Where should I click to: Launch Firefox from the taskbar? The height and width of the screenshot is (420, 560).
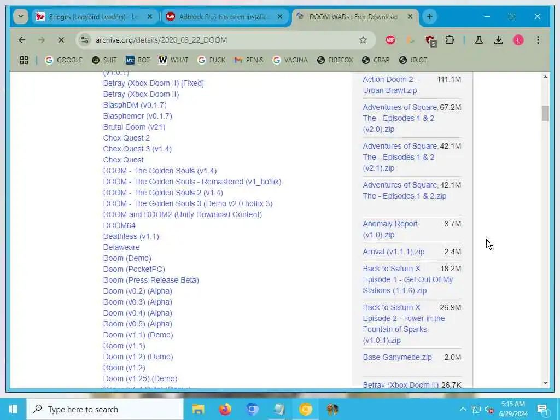point(225,409)
